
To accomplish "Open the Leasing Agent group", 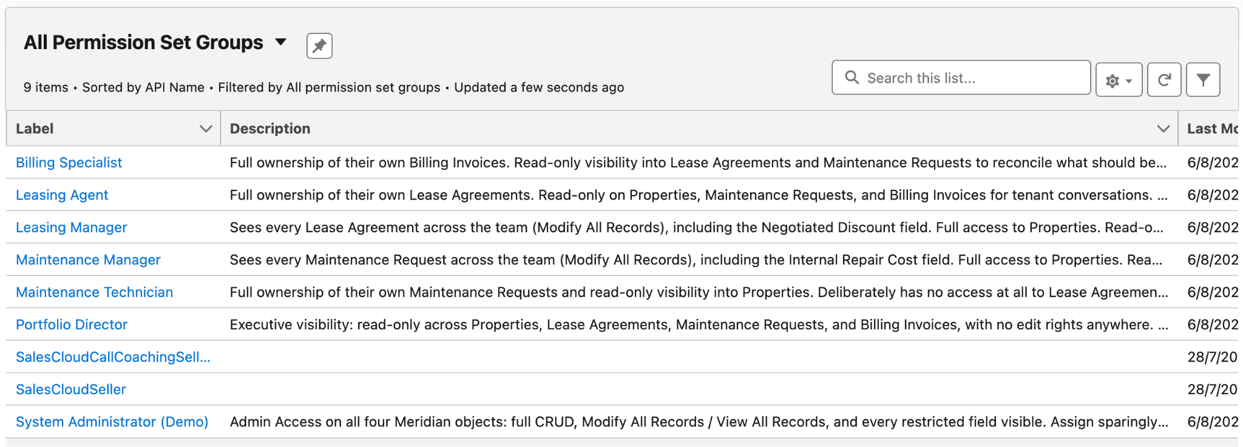I will point(62,195).
